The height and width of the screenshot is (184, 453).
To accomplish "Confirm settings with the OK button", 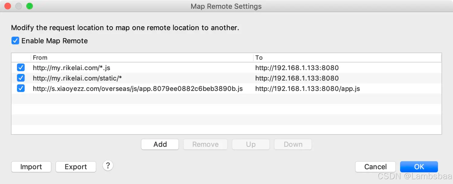I will [x=419, y=167].
